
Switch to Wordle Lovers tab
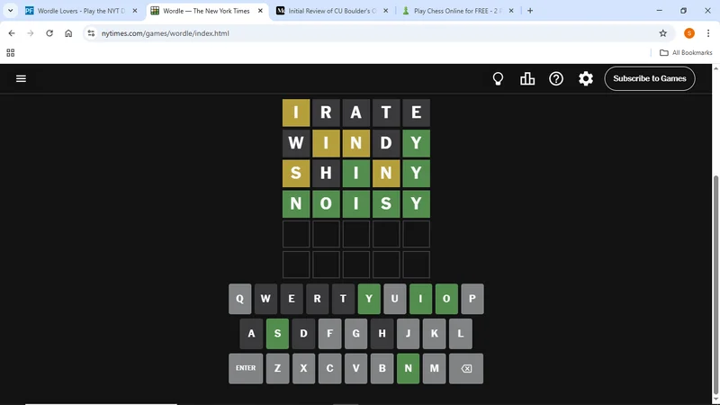click(81, 11)
